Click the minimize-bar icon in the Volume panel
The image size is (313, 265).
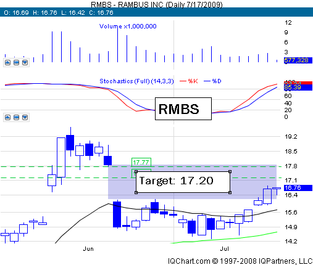pos(16,62)
